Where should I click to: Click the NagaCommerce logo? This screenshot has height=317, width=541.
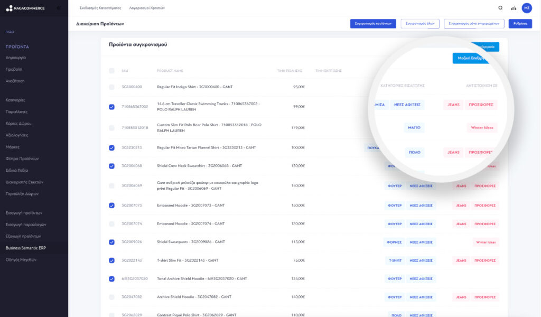25,8
